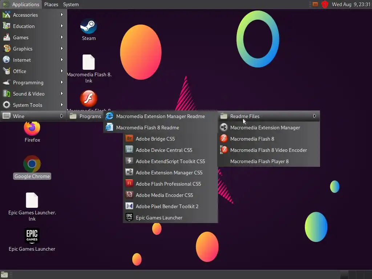
Task: Click the Games category icon
Action: point(7,37)
